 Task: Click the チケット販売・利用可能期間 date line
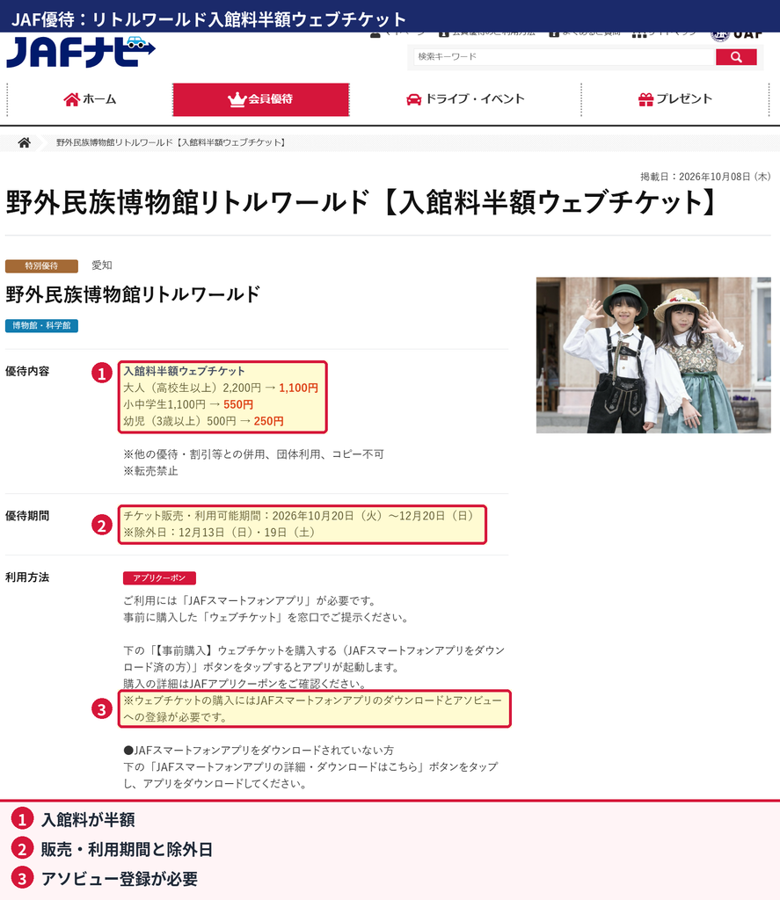(x=299, y=516)
